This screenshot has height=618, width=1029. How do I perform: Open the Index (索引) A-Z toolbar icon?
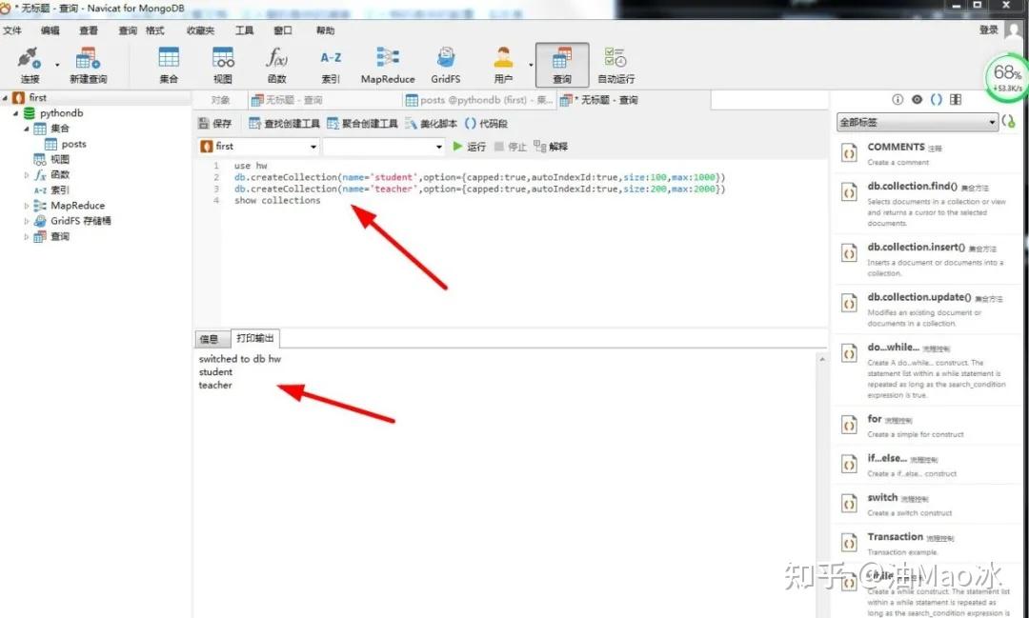click(x=331, y=65)
